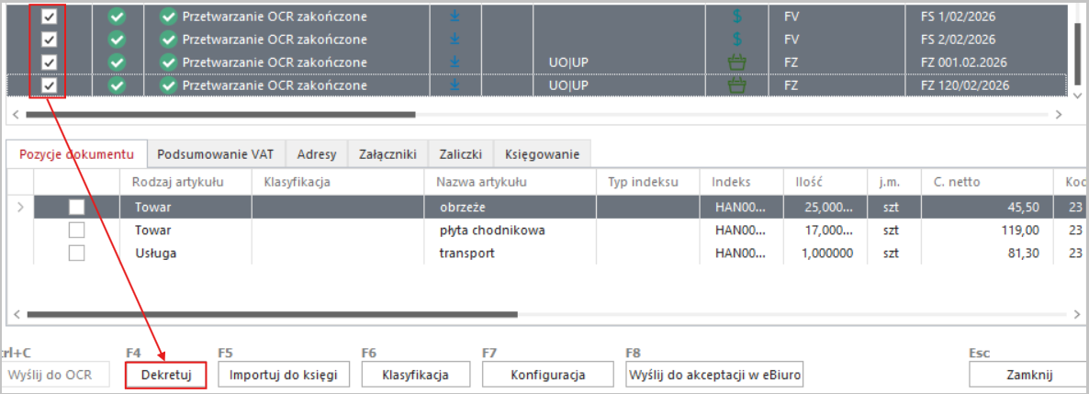1089x394 pixels.
Task: Open the Zaliczki tab
Action: [460, 154]
